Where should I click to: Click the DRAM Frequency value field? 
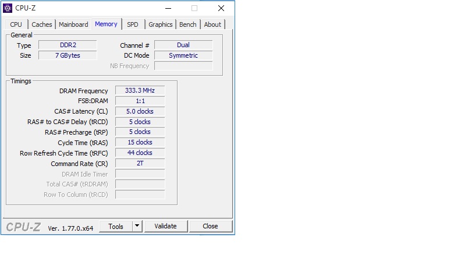140,91
